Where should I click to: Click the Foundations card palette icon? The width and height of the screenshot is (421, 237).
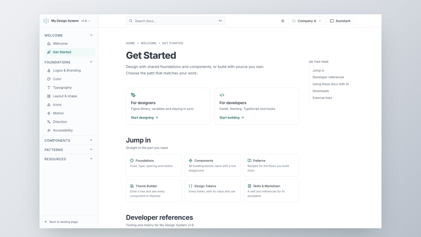[132, 160]
